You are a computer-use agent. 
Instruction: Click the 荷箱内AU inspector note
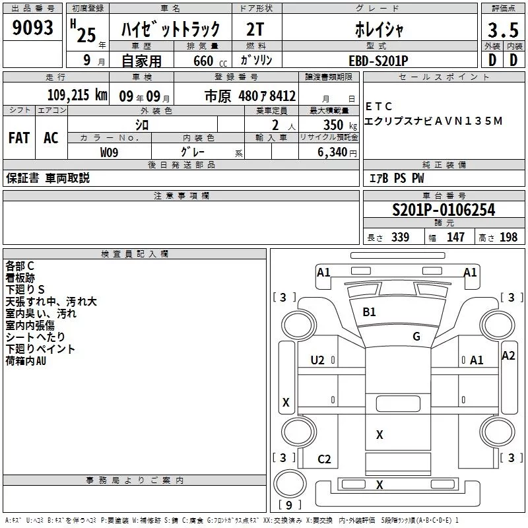pyautogui.click(x=26, y=361)
